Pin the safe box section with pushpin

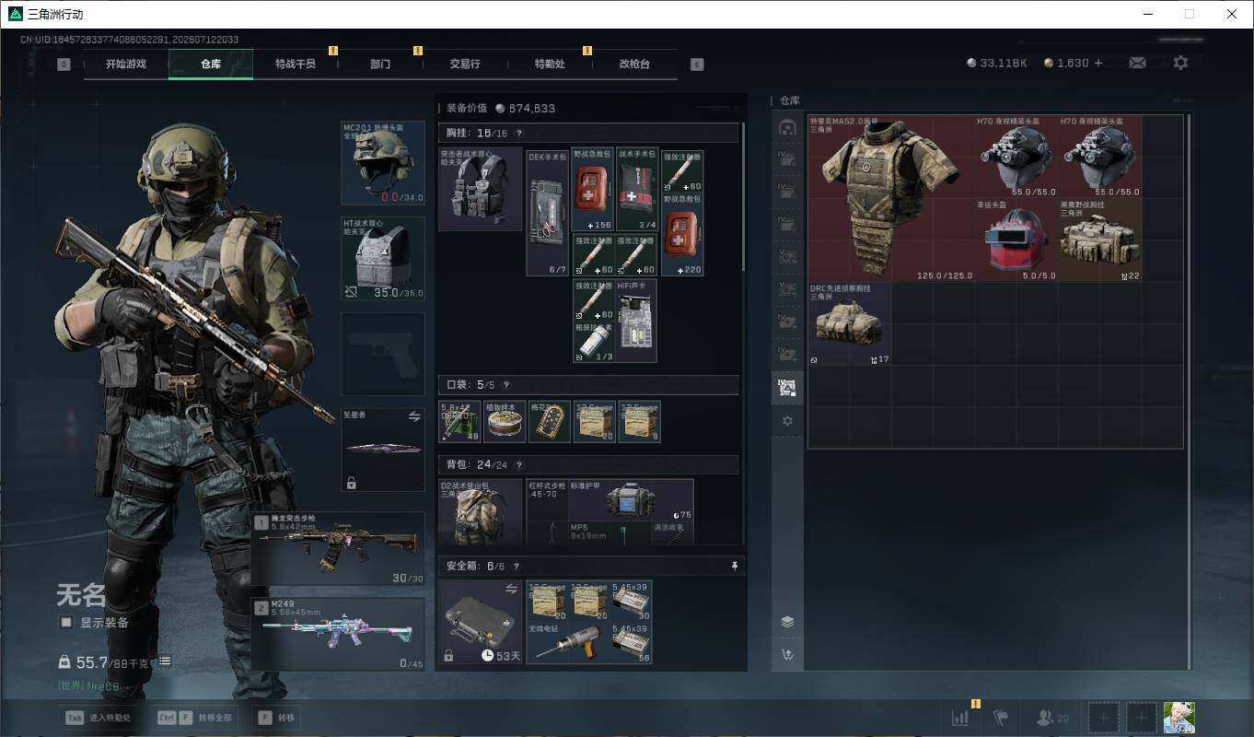coord(734,566)
